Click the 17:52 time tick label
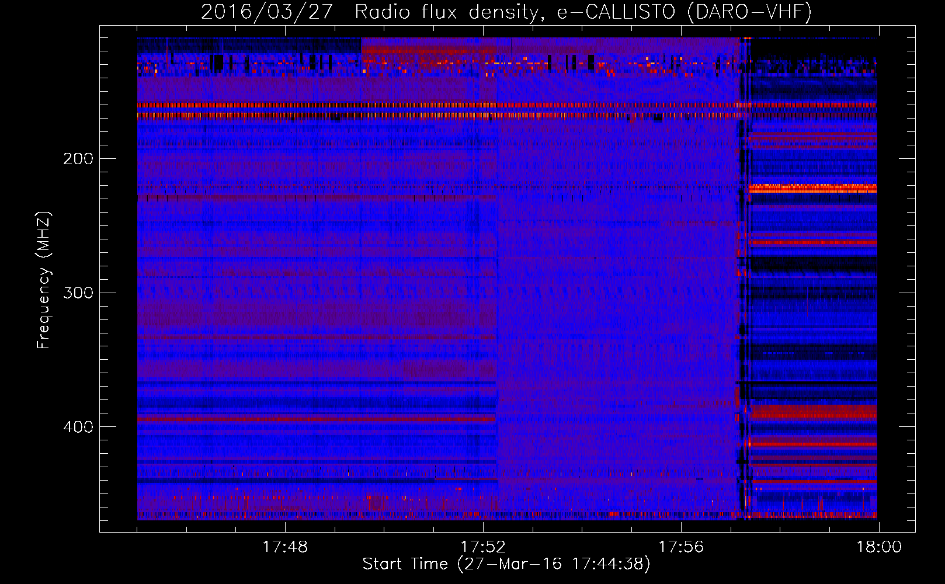945x584 pixels. tap(483, 547)
